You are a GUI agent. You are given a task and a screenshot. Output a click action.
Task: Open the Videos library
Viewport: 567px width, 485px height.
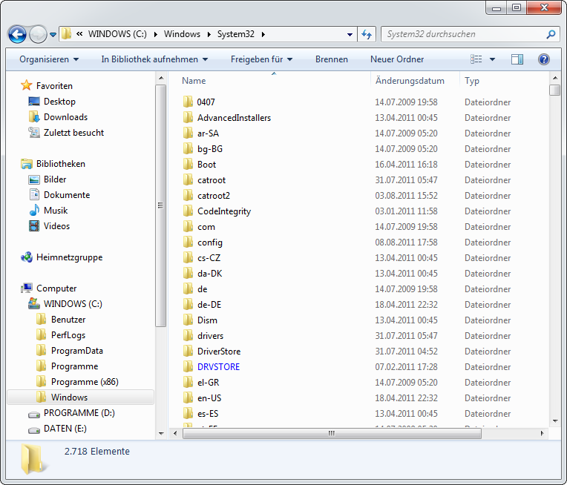click(56, 225)
